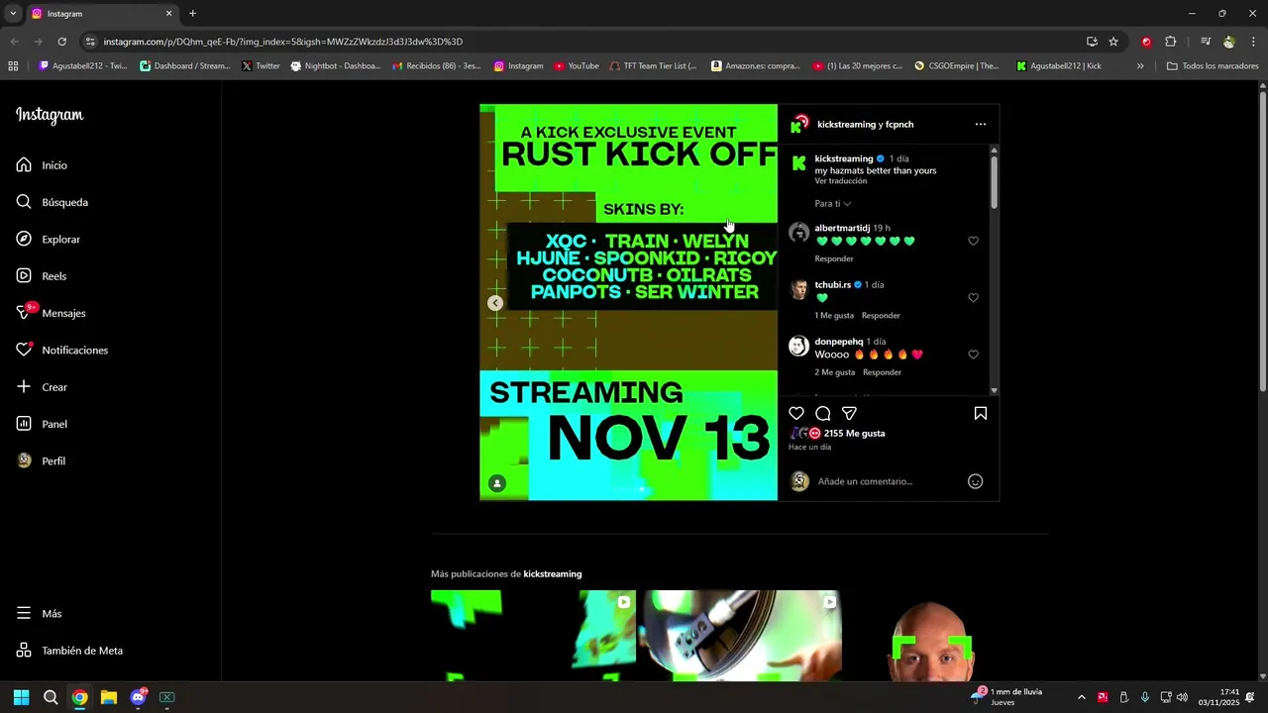Open Discord in taskbar

tap(138, 697)
